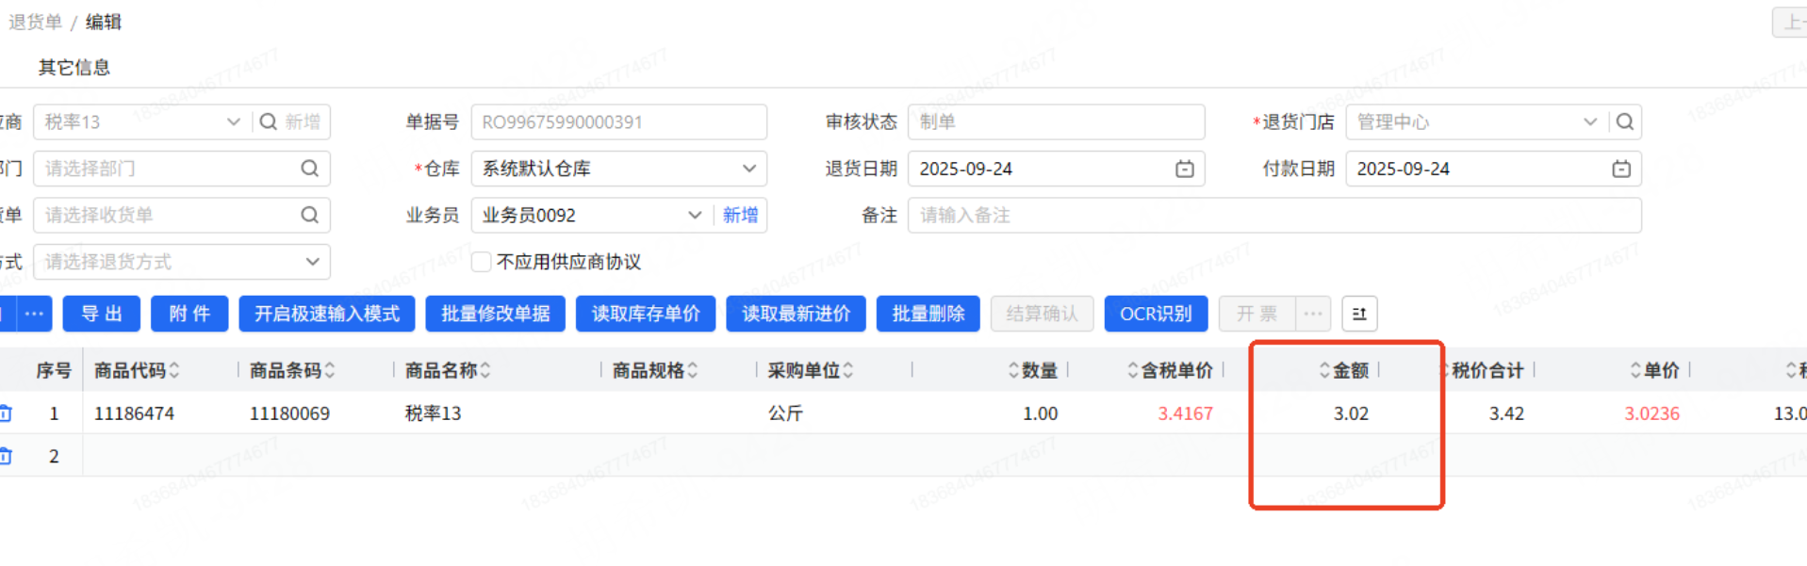Delete row 2 with the trash icon
Image resolution: width=1807 pixels, height=566 pixels.
point(6,456)
